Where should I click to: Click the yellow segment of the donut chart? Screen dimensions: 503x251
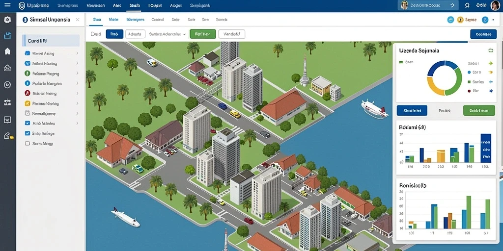coord(432,87)
